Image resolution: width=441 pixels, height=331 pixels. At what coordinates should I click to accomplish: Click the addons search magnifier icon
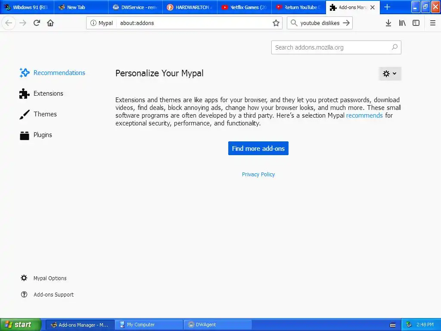[394, 47]
